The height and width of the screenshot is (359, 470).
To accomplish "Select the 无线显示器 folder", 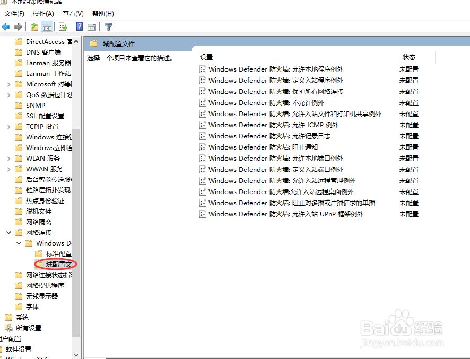I will coord(36,296).
